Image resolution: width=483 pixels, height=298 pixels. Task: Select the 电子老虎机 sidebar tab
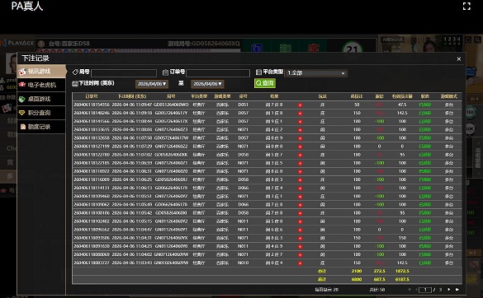pos(41,85)
